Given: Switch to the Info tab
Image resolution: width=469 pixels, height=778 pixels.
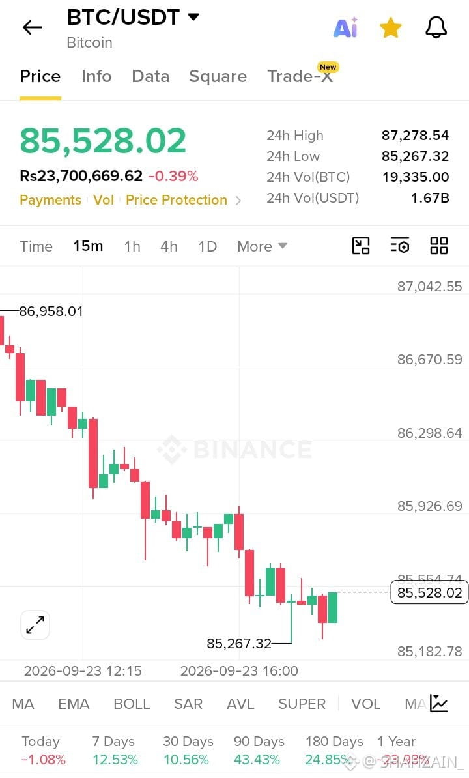Looking at the screenshot, I should (96, 76).
